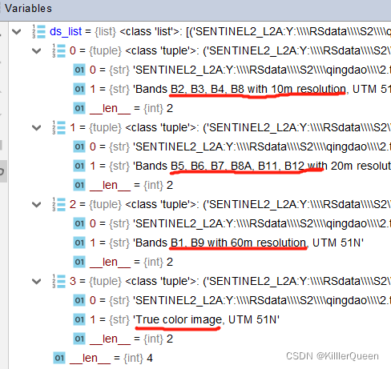391x369 pixels.
Task: Click the list icon next to ds_list
Action: pos(38,31)
